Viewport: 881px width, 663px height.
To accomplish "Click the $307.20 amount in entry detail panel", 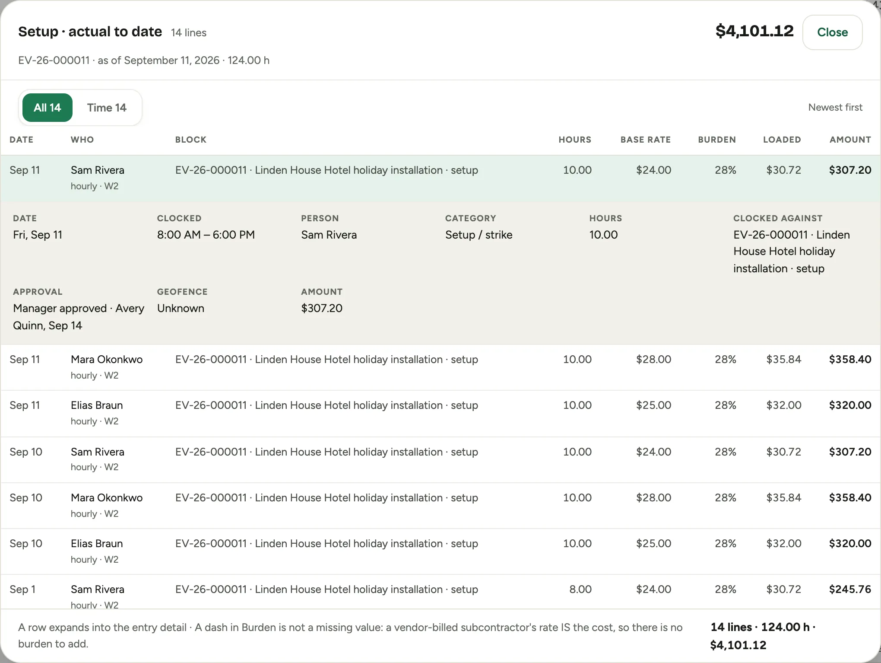I will pos(322,308).
